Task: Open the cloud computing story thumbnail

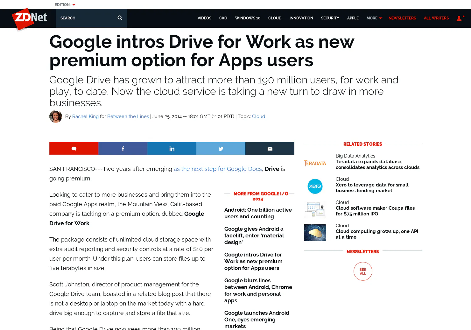Action: click(x=315, y=233)
